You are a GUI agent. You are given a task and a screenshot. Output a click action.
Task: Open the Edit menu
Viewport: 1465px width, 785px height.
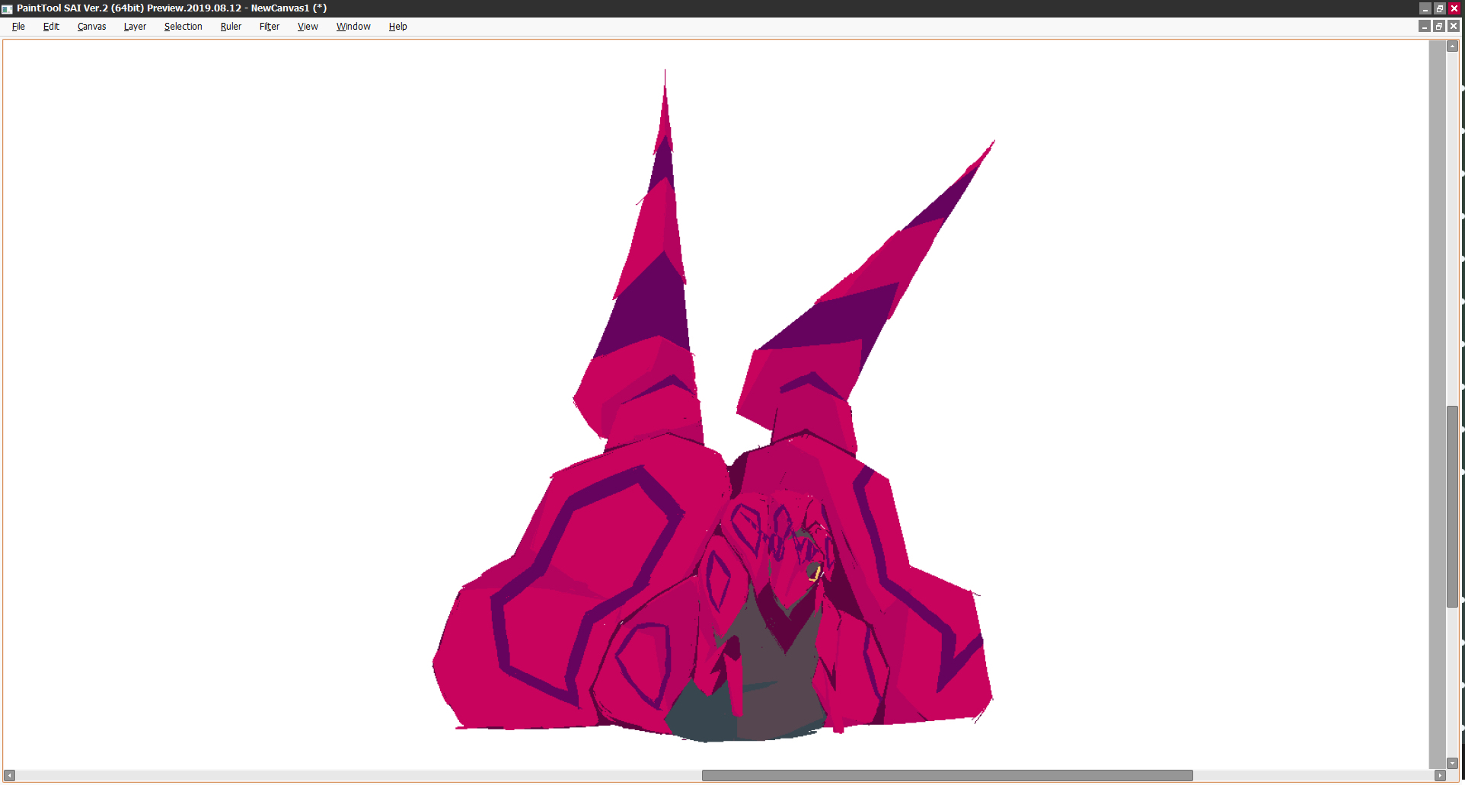click(x=51, y=27)
